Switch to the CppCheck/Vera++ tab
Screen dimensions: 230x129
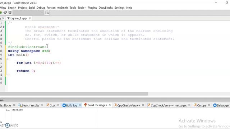pyautogui.click(x=127, y=105)
